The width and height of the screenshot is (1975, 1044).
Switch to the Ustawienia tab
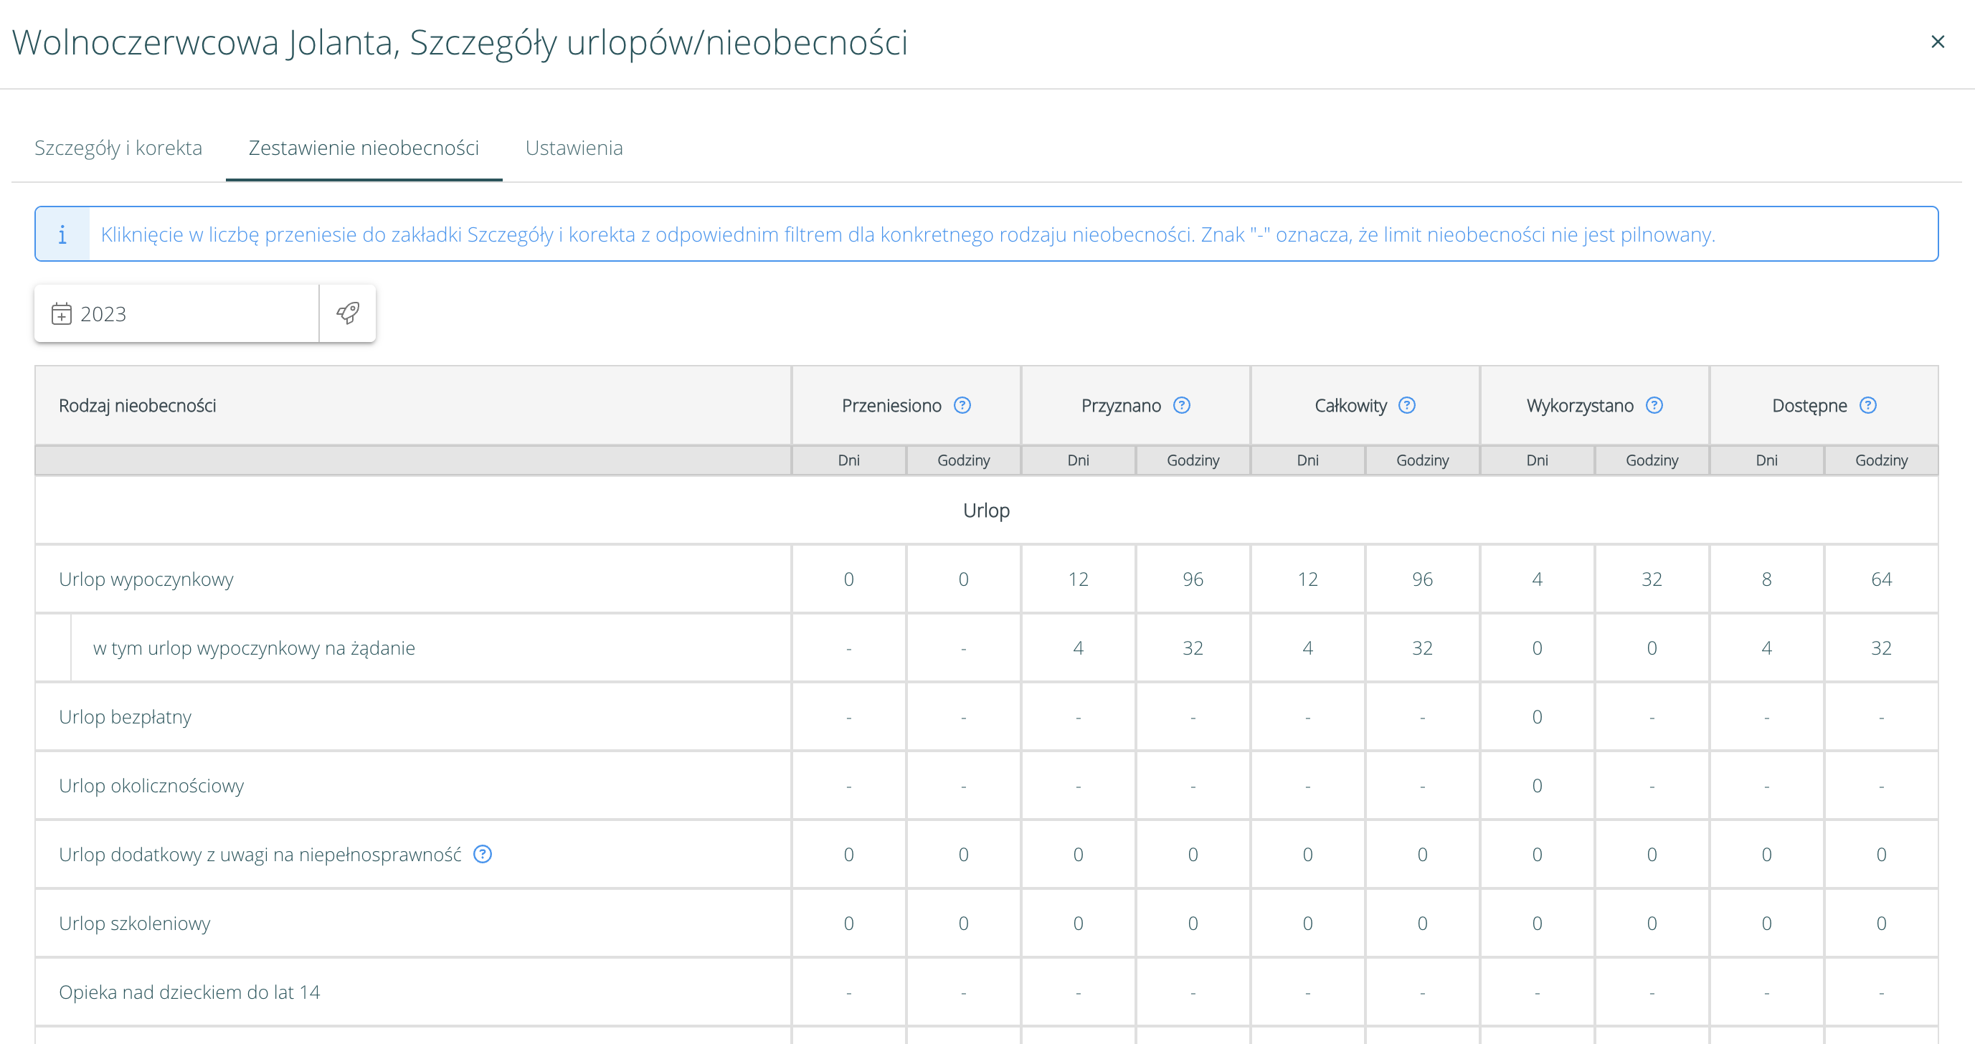pyautogui.click(x=574, y=148)
